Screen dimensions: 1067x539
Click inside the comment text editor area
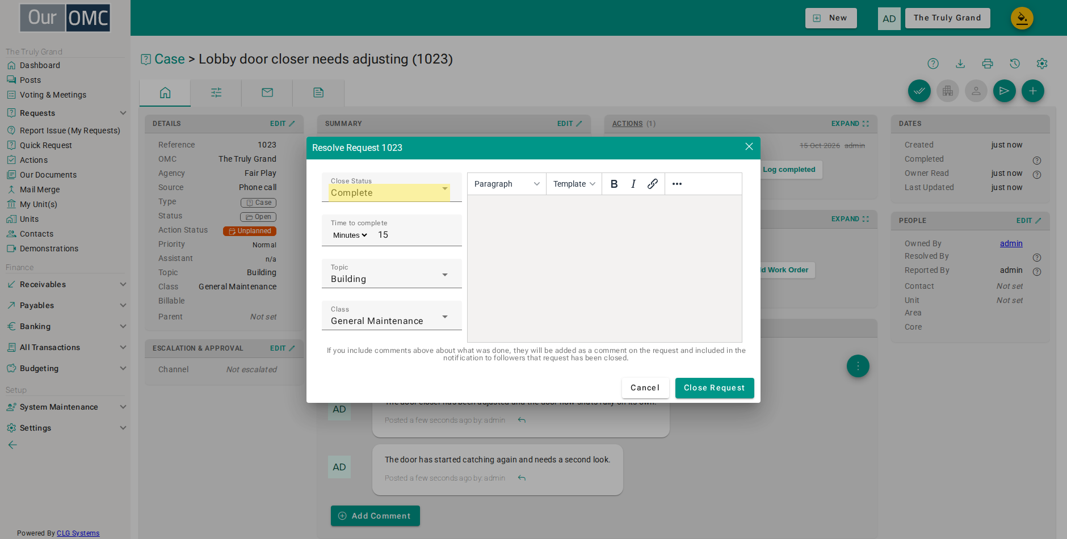click(604, 268)
